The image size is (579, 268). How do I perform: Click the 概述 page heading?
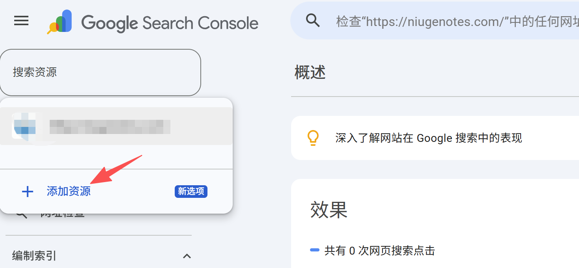[310, 73]
